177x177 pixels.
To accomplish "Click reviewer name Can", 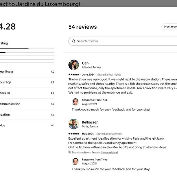I will point(85,63).
